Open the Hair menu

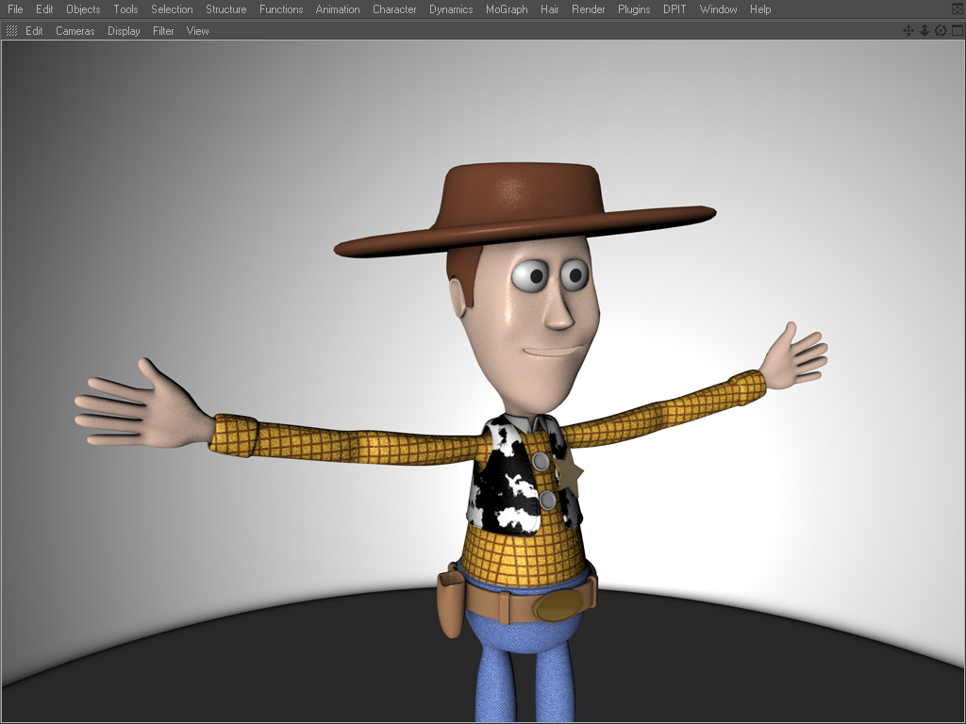pos(550,9)
